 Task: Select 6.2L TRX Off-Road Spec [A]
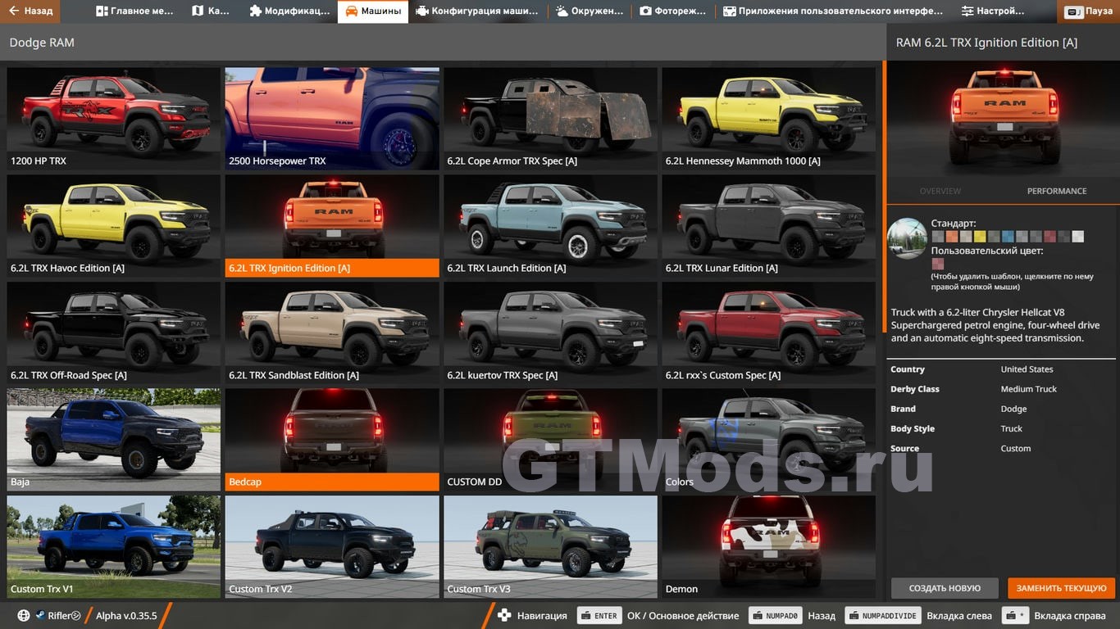(113, 333)
